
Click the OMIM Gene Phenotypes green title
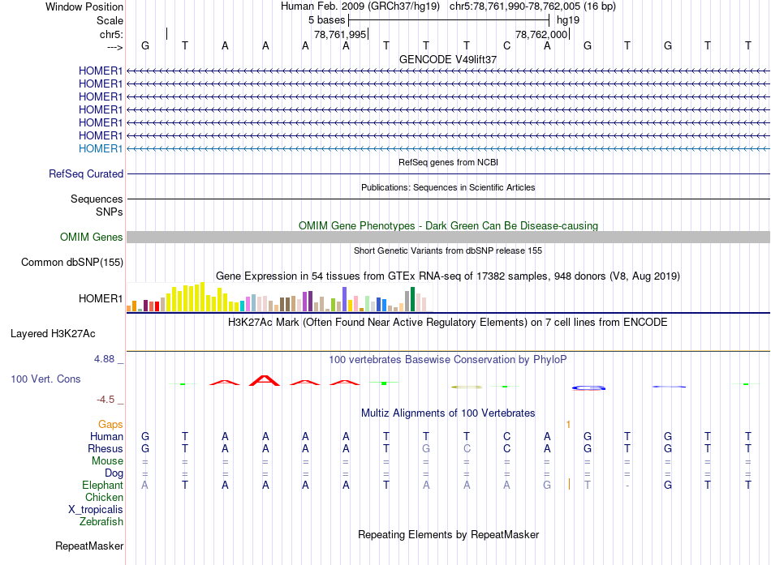pyautogui.click(x=449, y=225)
